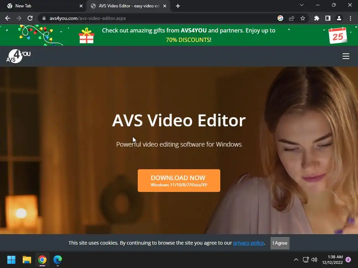The height and width of the screenshot is (268, 358).
Task: Open the AVS4YOU hamburger menu
Action: 346,56
